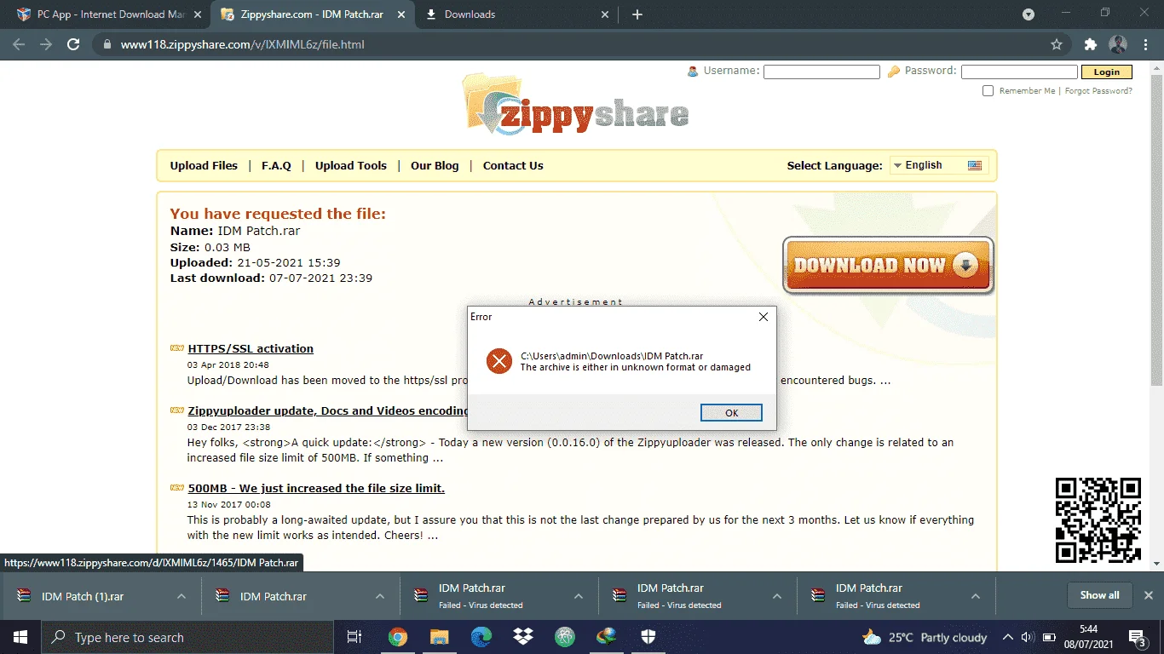Expand options for IDM Patch (1).rar download
Viewport: 1164px width, 654px height.
pos(182,596)
